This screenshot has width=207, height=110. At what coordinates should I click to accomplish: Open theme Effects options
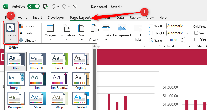click(28, 40)
